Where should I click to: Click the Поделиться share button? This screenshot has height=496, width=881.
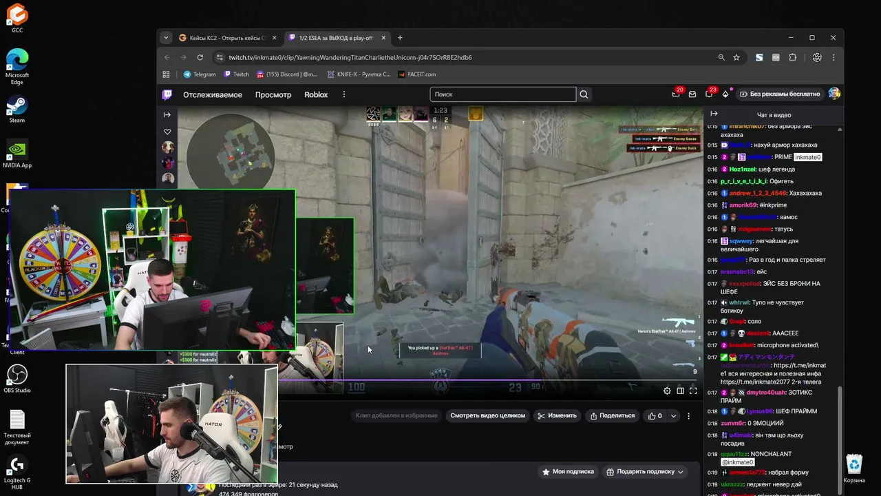pos(613,415)
